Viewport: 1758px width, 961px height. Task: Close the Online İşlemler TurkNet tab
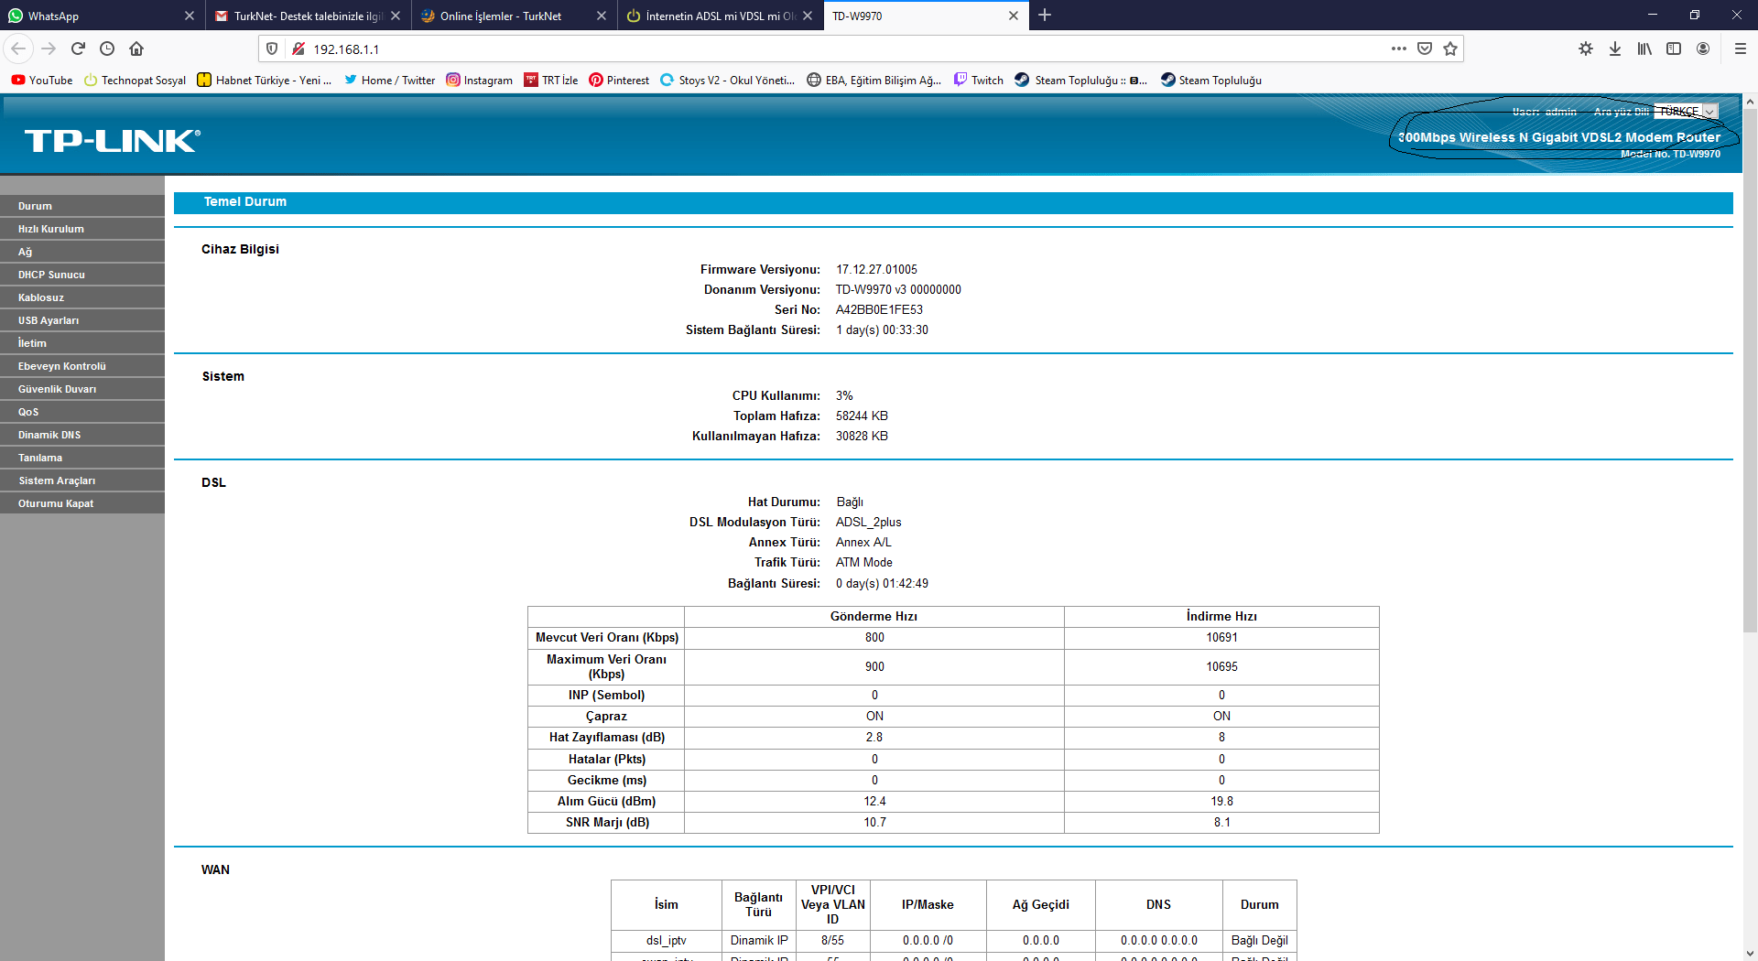[602, 16]
